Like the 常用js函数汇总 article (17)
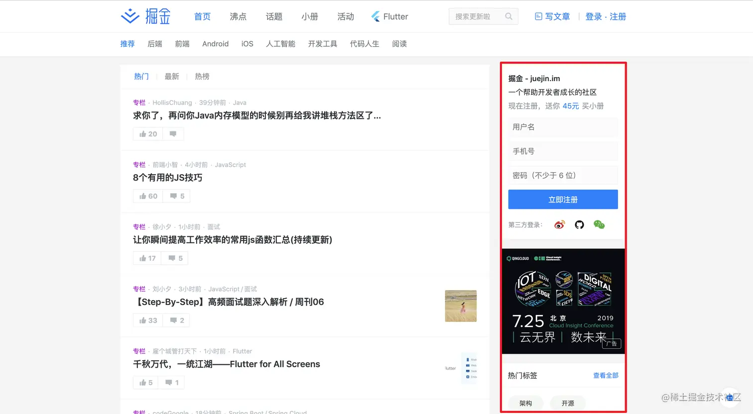This screenshot has height=414, width=753. pos(147,258)
